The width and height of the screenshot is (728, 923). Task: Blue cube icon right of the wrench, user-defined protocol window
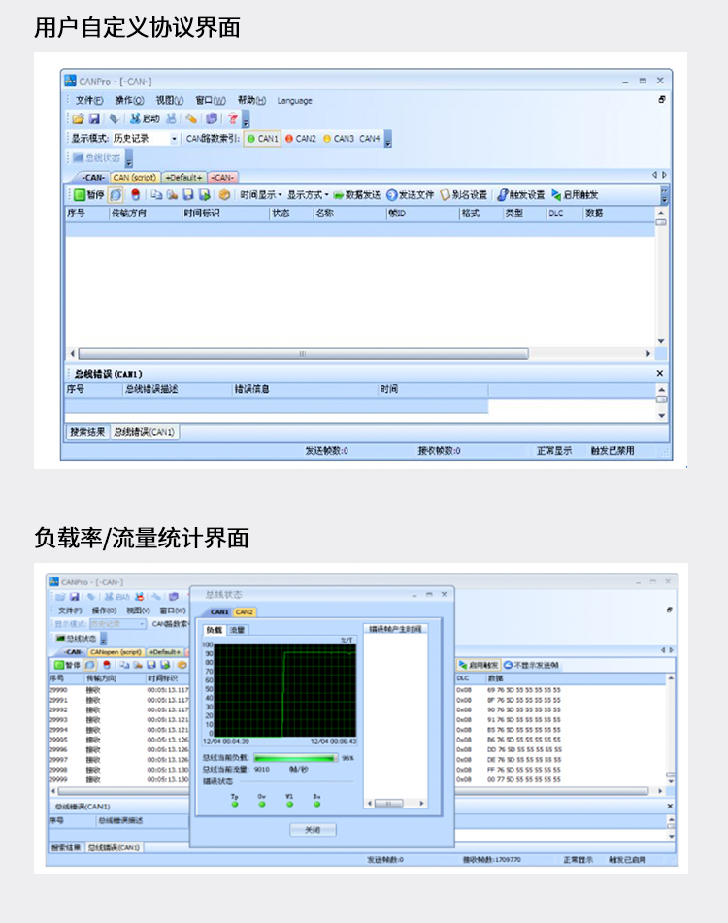212,119
